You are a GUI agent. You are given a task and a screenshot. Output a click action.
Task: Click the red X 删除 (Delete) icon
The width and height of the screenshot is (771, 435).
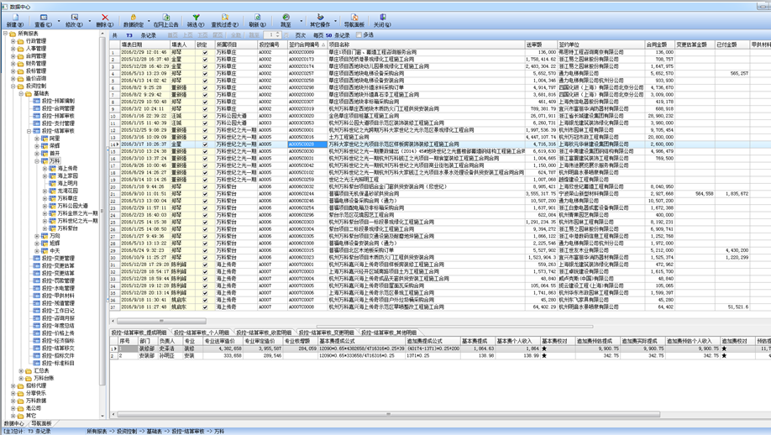105,17
